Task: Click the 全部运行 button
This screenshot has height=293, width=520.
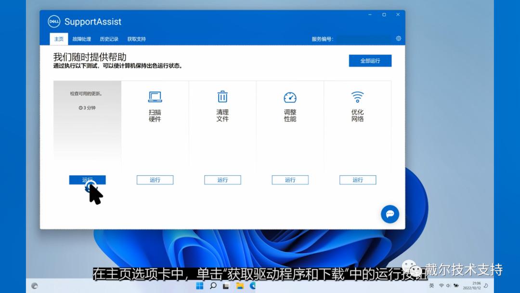Action: click(370, 61)
